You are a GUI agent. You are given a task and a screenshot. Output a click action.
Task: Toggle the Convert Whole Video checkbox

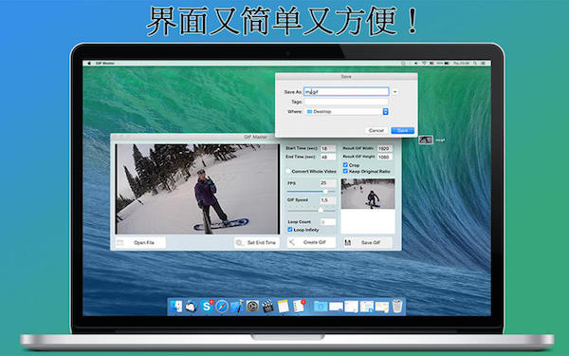(x=289, y=171)
